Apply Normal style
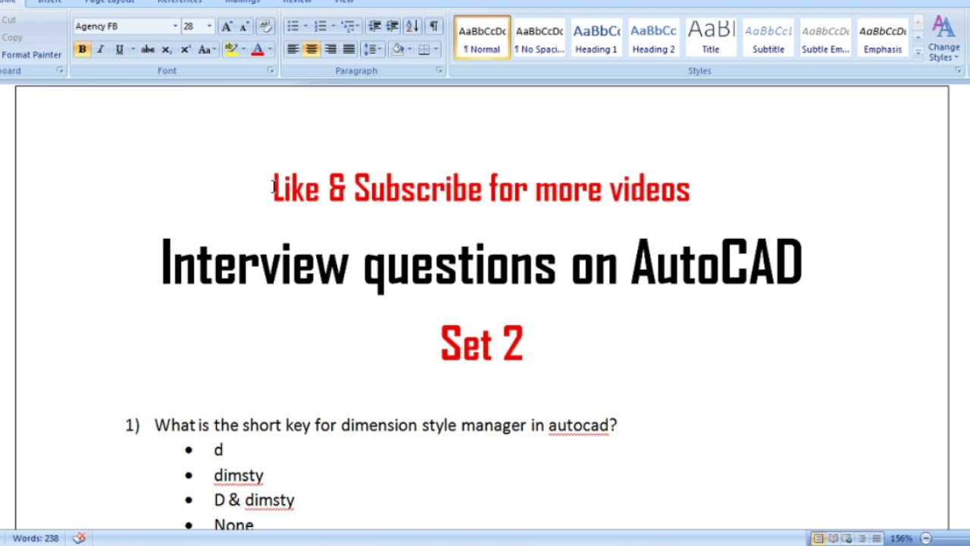 pyautogui.click(x=482, y=38)
